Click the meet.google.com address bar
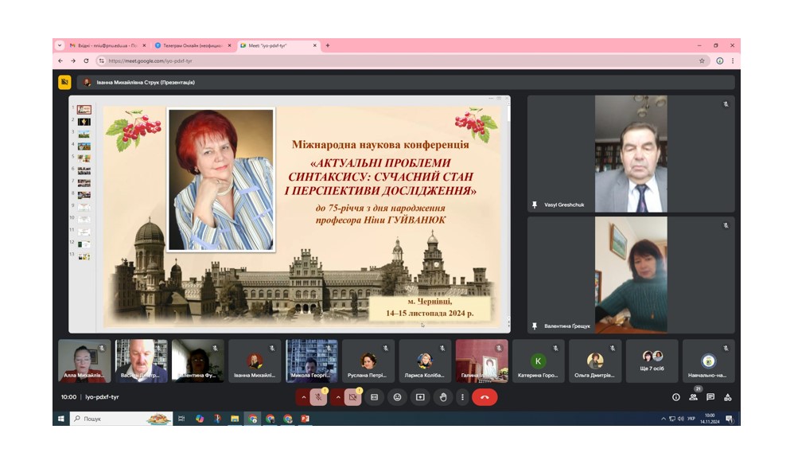The width and height of the screenshot is (794, 472). [400, 60]
